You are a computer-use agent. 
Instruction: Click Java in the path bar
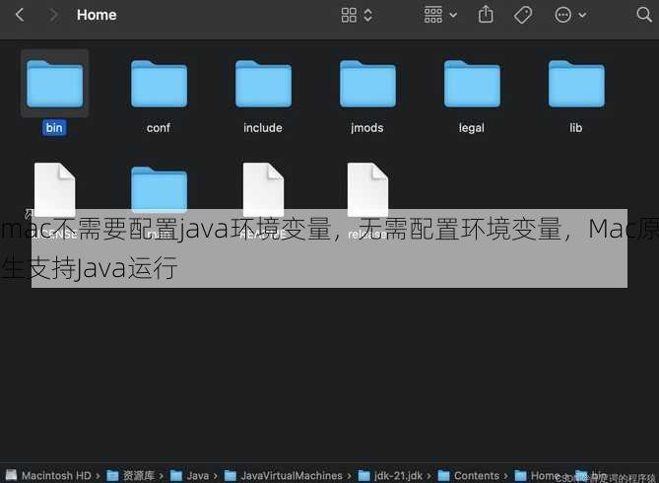point(190,475)
